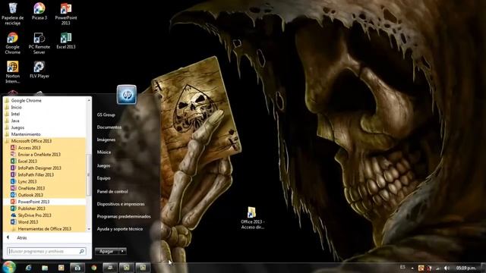Click the programs list scroll-down arrow
Viewport: 486px width, 273px height.
click(89, 229)
